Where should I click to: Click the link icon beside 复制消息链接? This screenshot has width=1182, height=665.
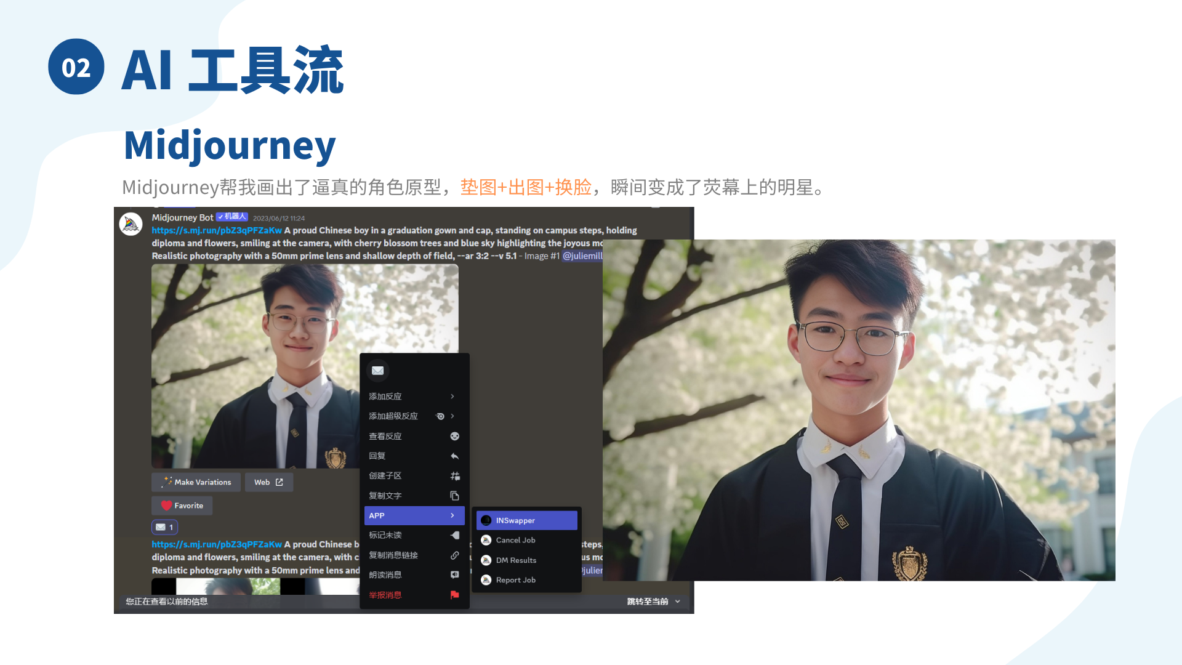(x=455, y=555)
